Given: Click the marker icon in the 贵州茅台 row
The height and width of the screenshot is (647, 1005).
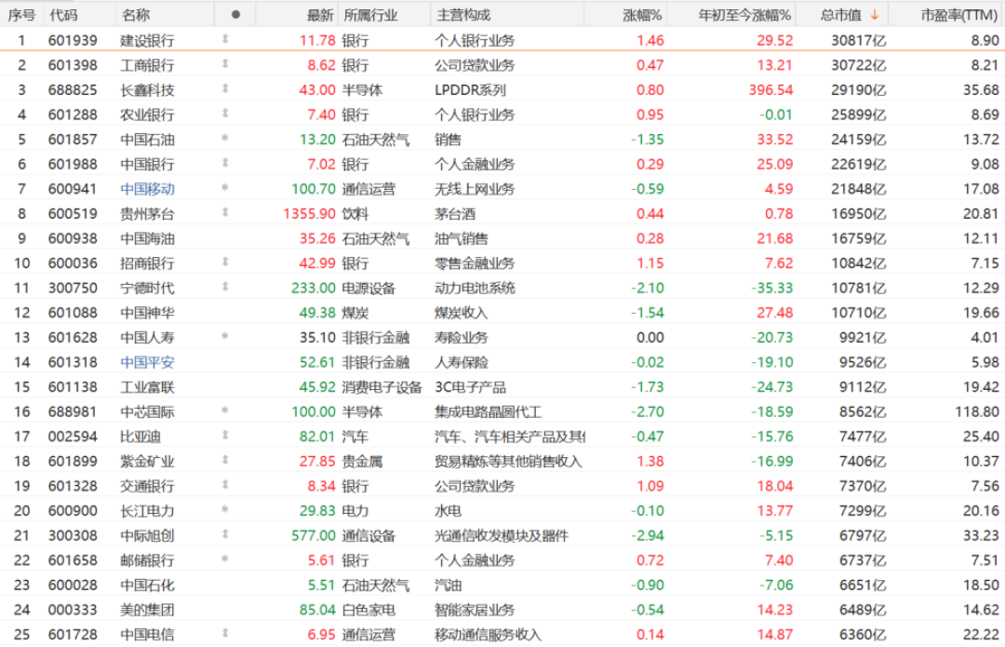Looking at the screenshot, I should (x=225, y=213).
